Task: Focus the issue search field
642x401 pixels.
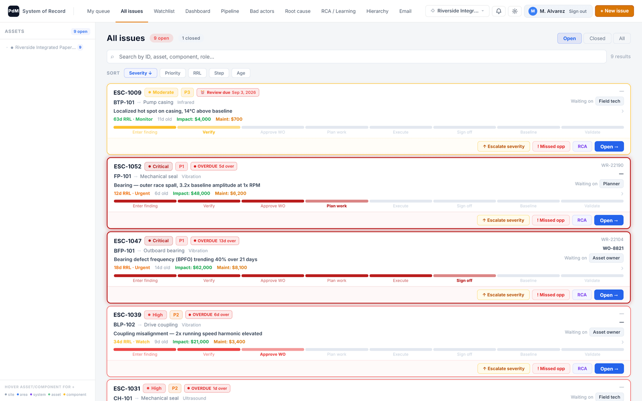Action: click(356, 57)
